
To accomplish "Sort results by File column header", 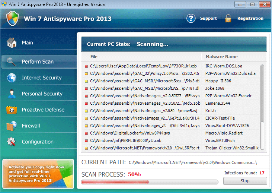I will pos(94,57).
